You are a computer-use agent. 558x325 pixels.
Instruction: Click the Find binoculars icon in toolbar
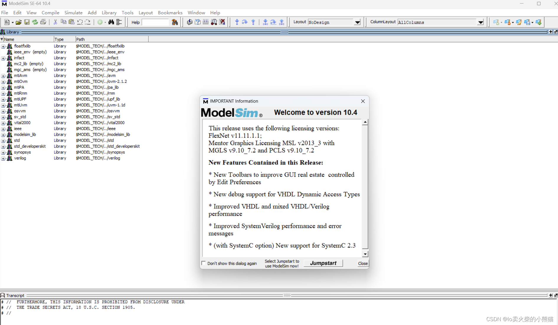pos(111,22)
